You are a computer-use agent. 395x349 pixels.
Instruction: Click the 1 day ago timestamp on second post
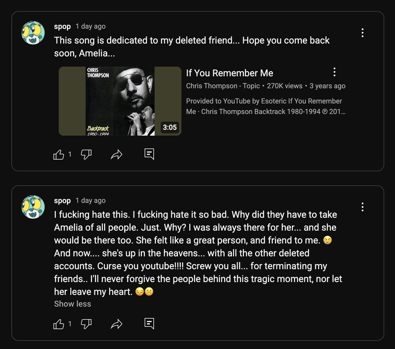pos(91,201)
